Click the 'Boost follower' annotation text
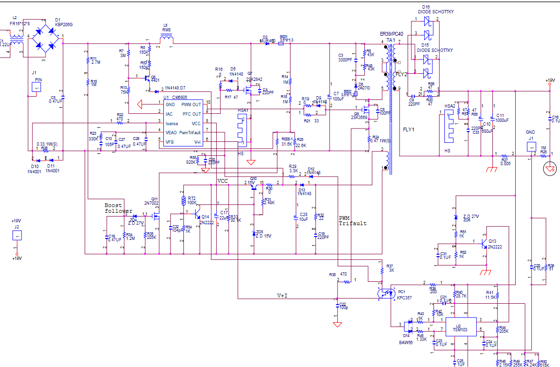 coord(118,208)
